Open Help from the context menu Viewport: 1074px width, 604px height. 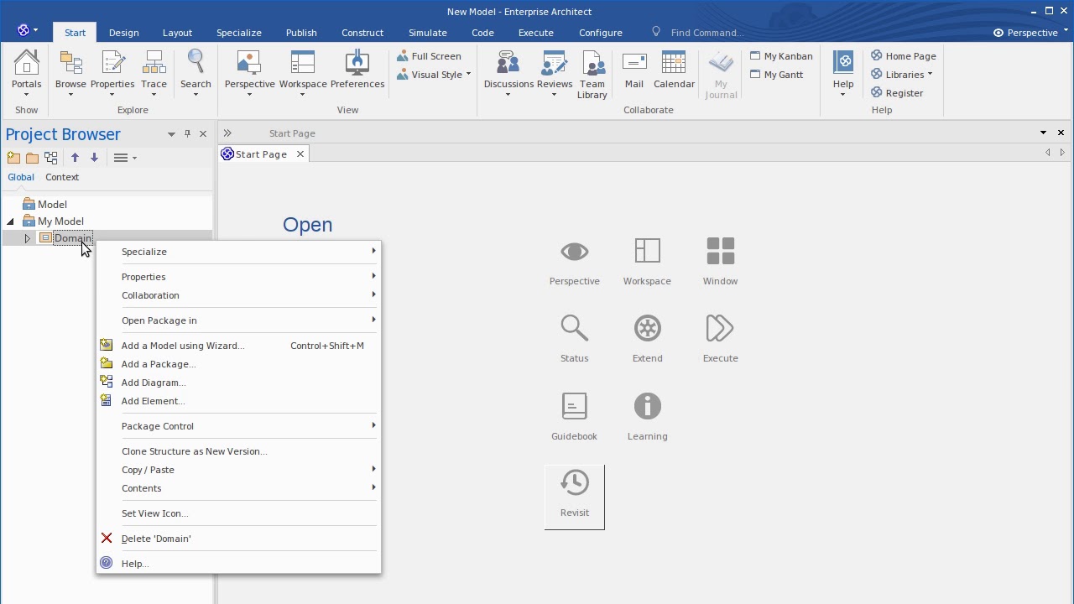pos(238,564)
